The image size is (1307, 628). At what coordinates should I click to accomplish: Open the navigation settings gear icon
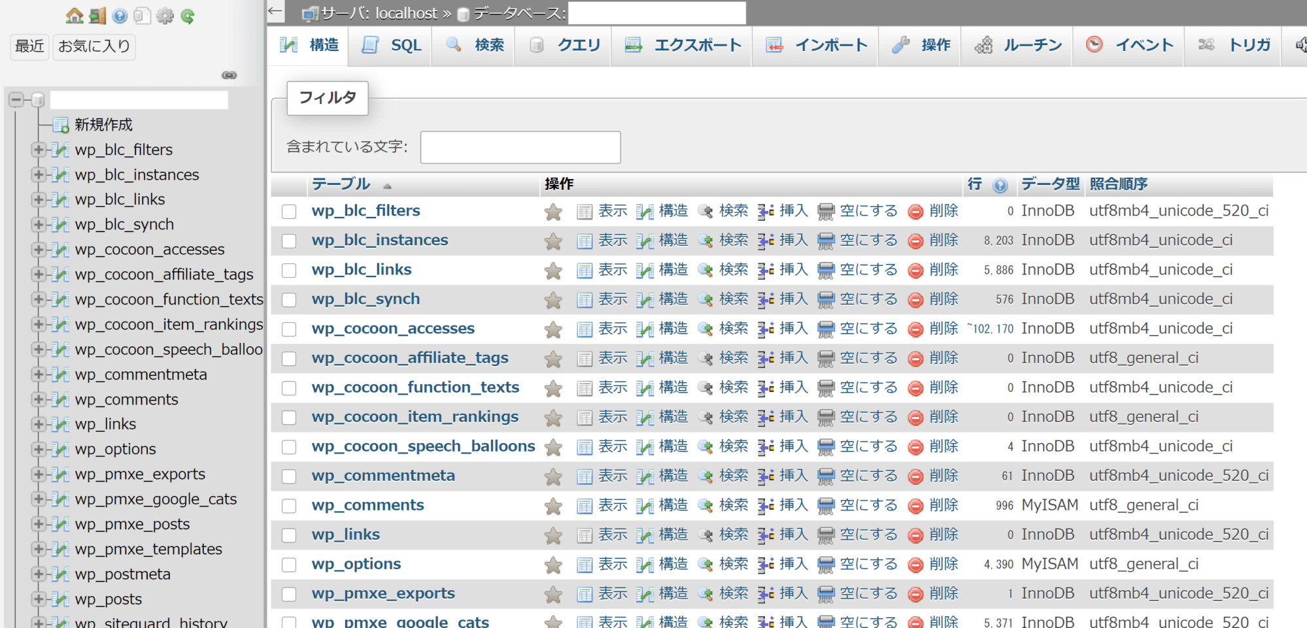coord(165,16)
